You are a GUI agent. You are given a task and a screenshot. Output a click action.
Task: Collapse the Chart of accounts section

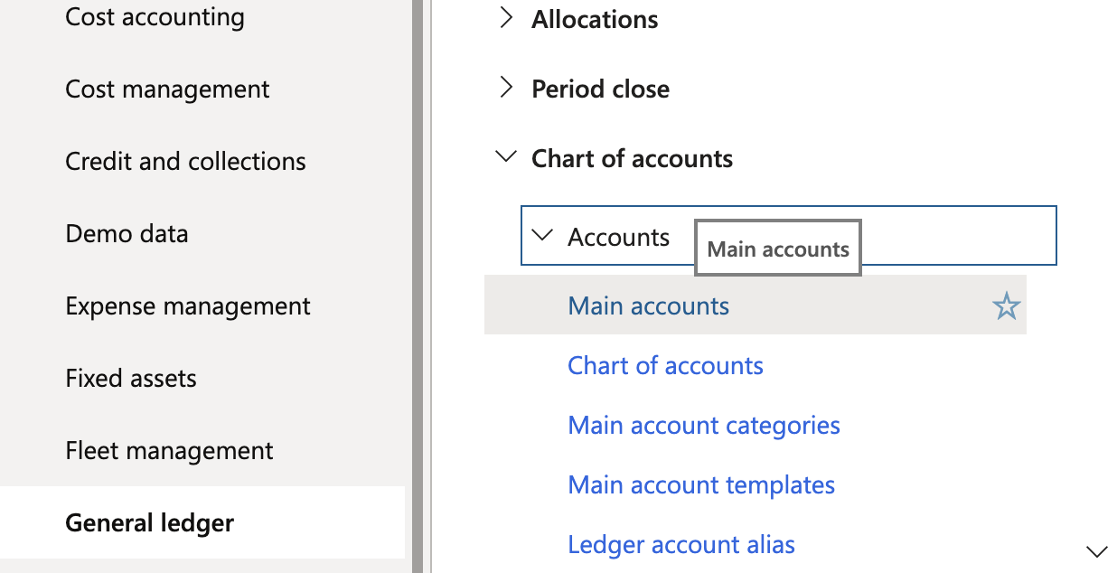pos(505,157)
